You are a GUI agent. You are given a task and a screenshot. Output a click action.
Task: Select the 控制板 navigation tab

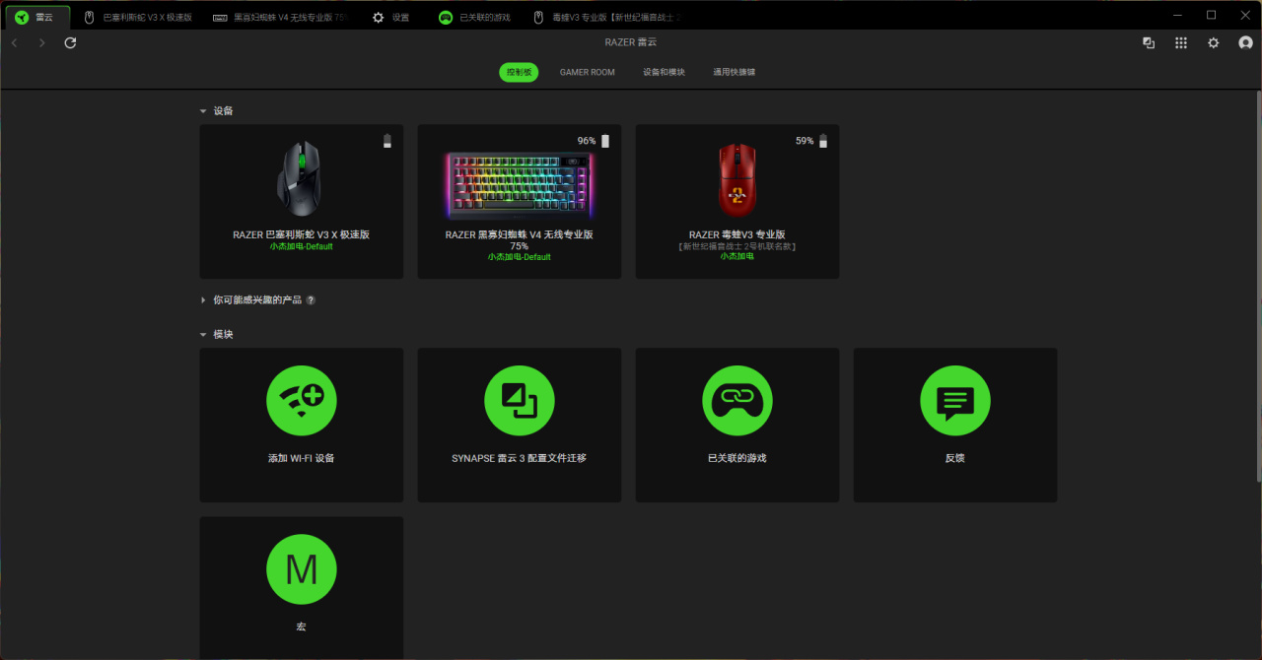[519, 72]
